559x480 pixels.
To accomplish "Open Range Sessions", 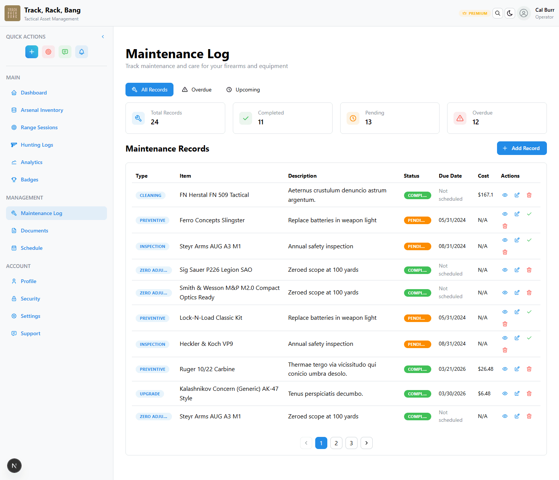I will click(56, 127).
